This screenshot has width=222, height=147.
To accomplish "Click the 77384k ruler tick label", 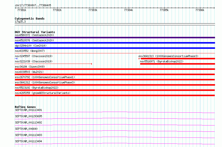I will (128, 10).
